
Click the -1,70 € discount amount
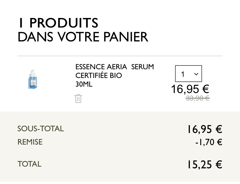click(209, 142)
